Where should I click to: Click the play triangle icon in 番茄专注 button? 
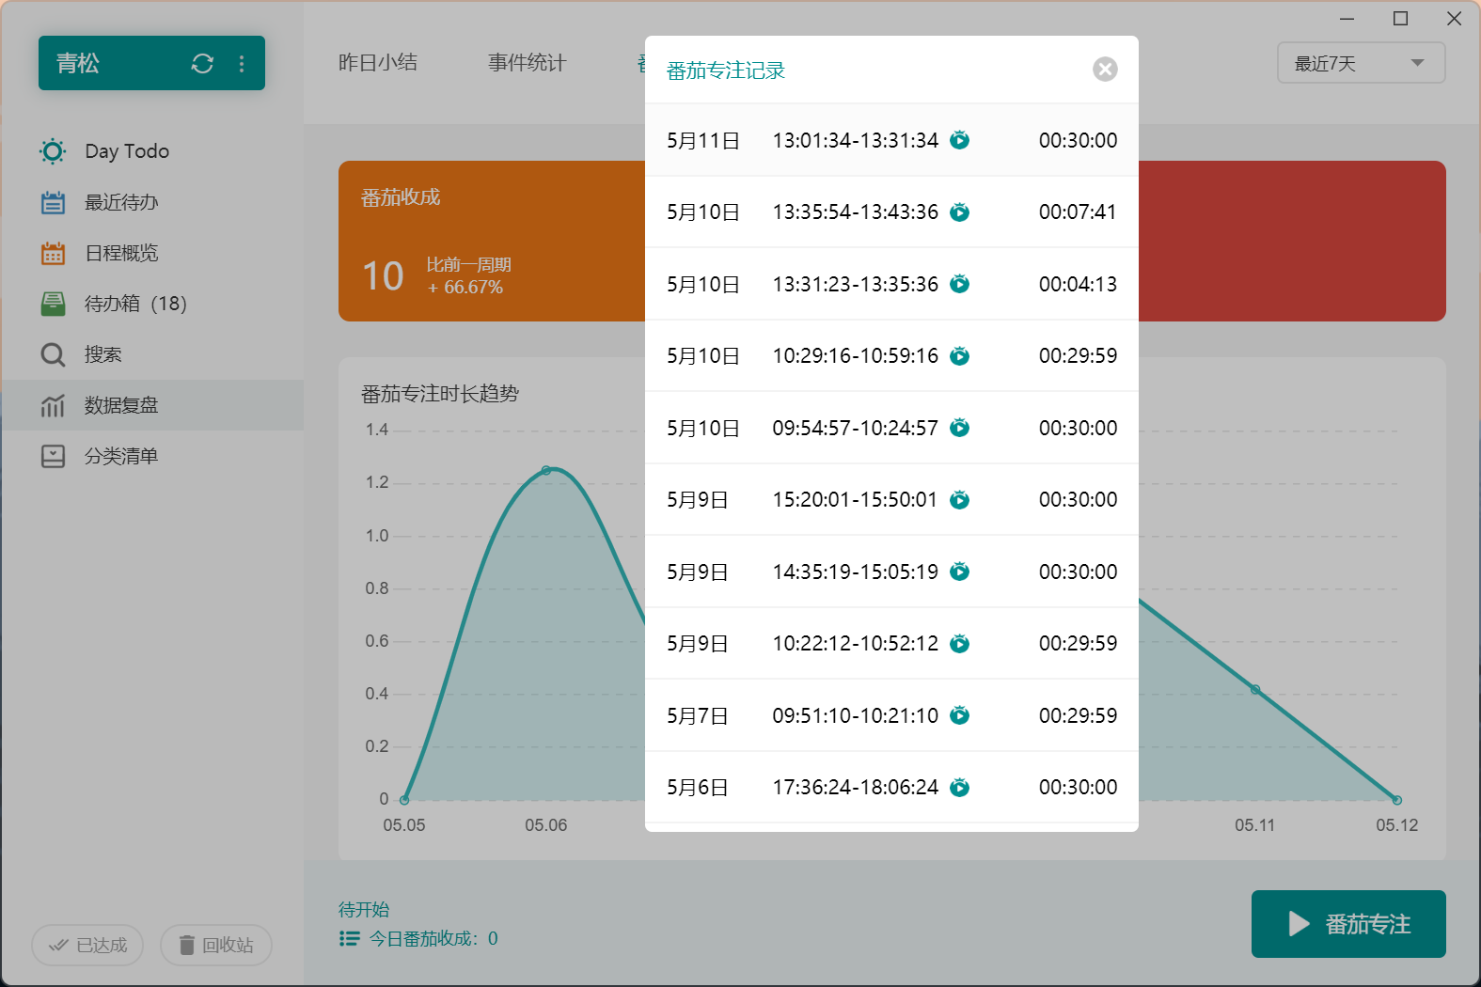coord(1300,924)
